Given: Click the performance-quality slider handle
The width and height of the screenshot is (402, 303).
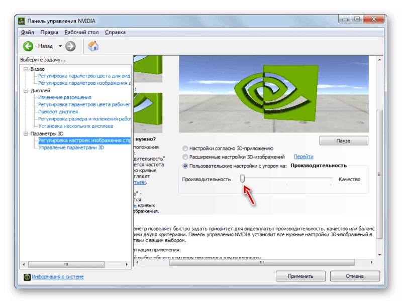Looking at the screenshot, I should (x=242, y=179).
